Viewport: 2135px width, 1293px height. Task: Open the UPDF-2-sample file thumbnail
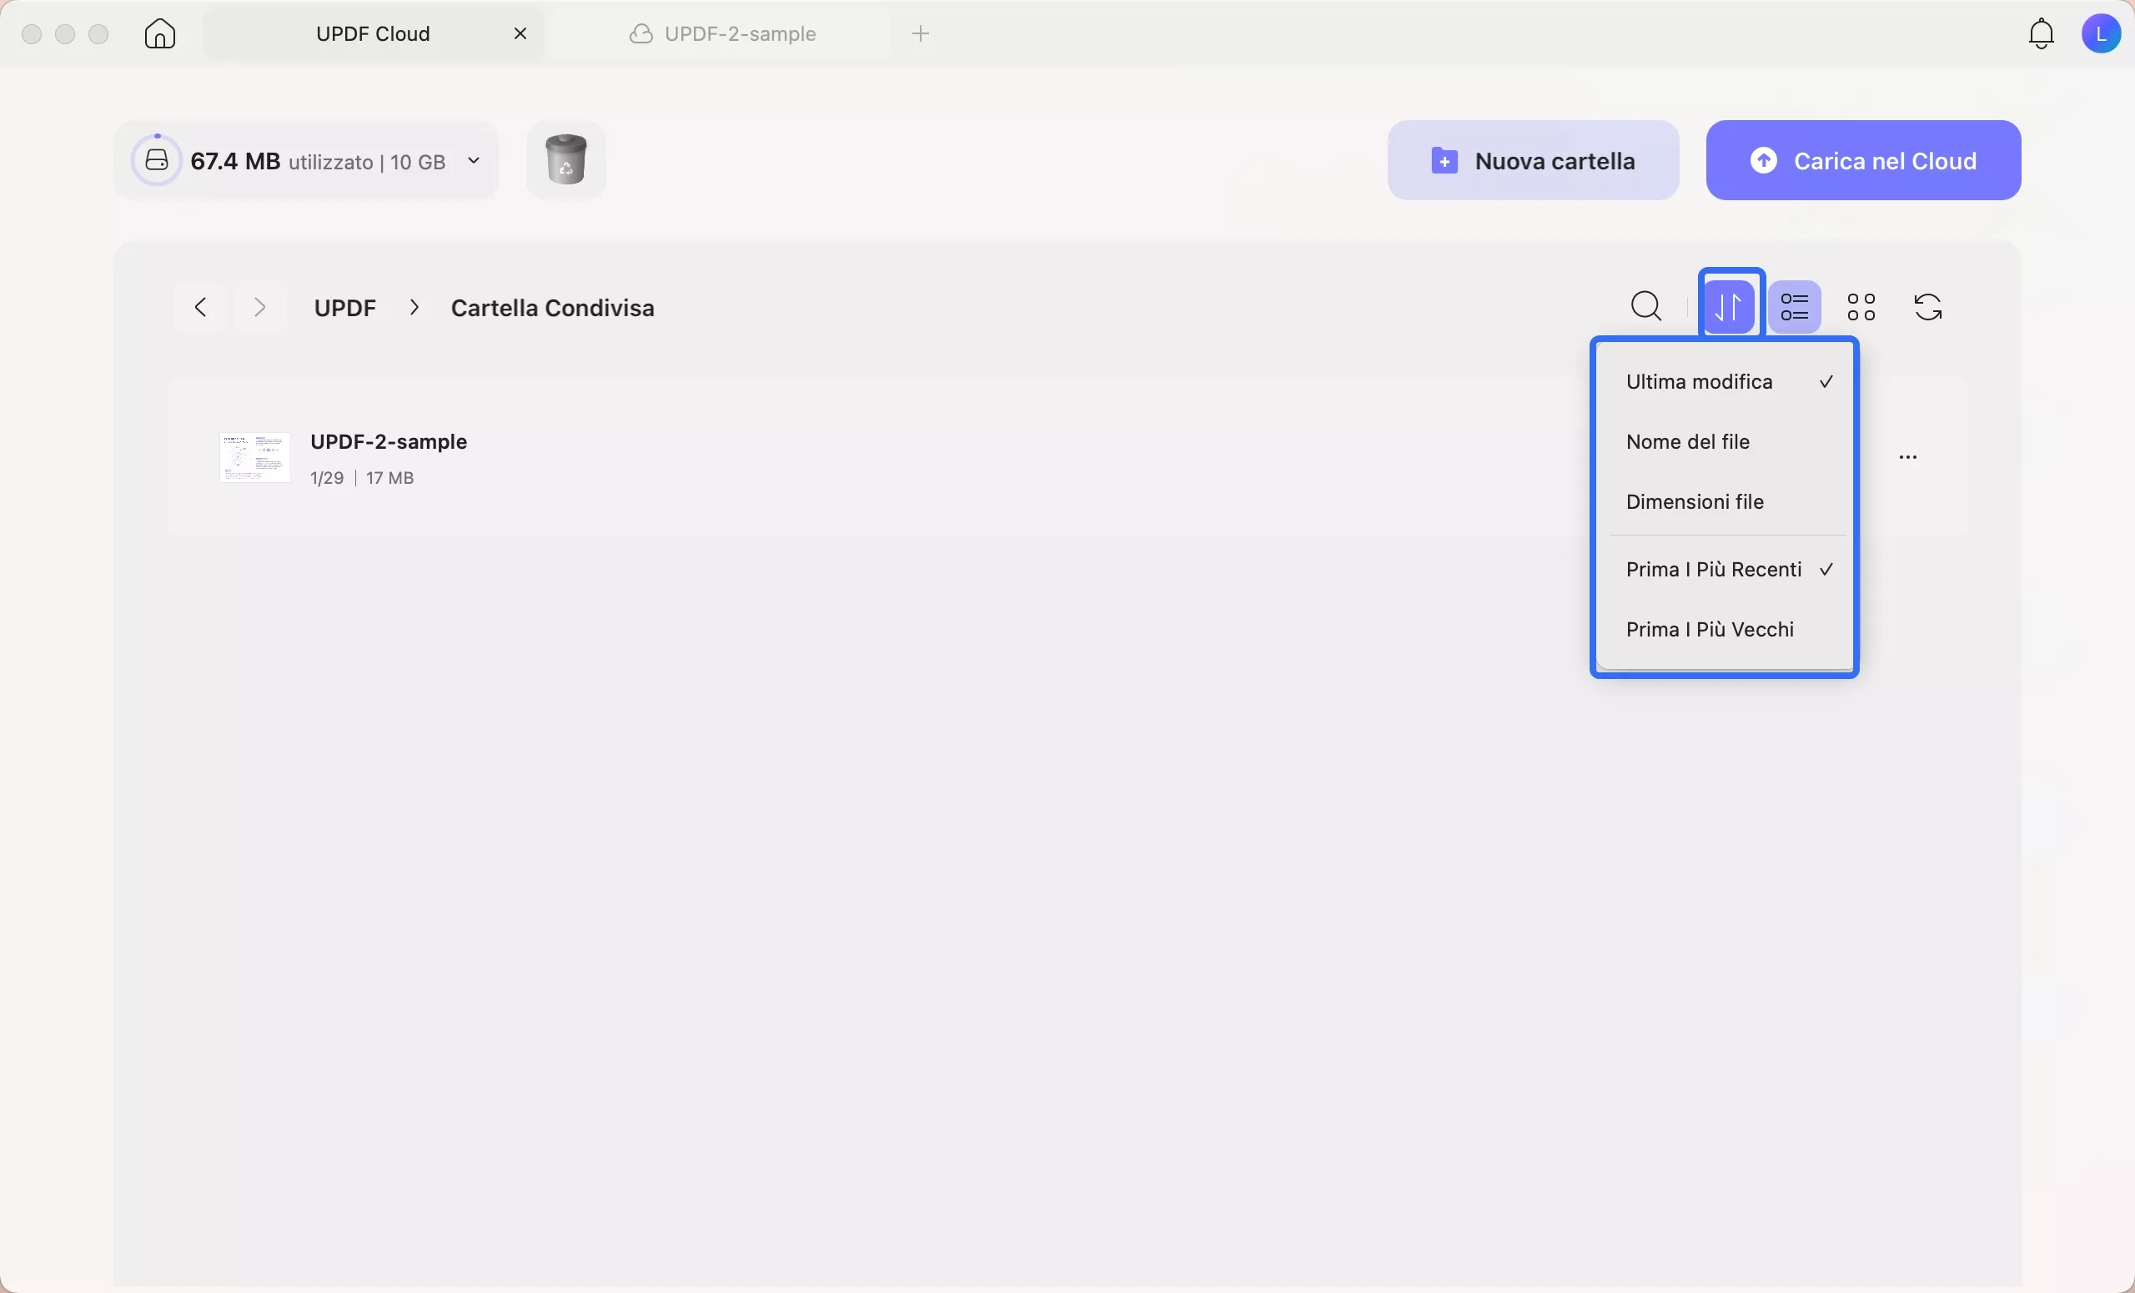point(254,456)
